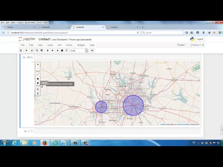
Task: Open Firefox History menu
Action: tap(20, 23)
